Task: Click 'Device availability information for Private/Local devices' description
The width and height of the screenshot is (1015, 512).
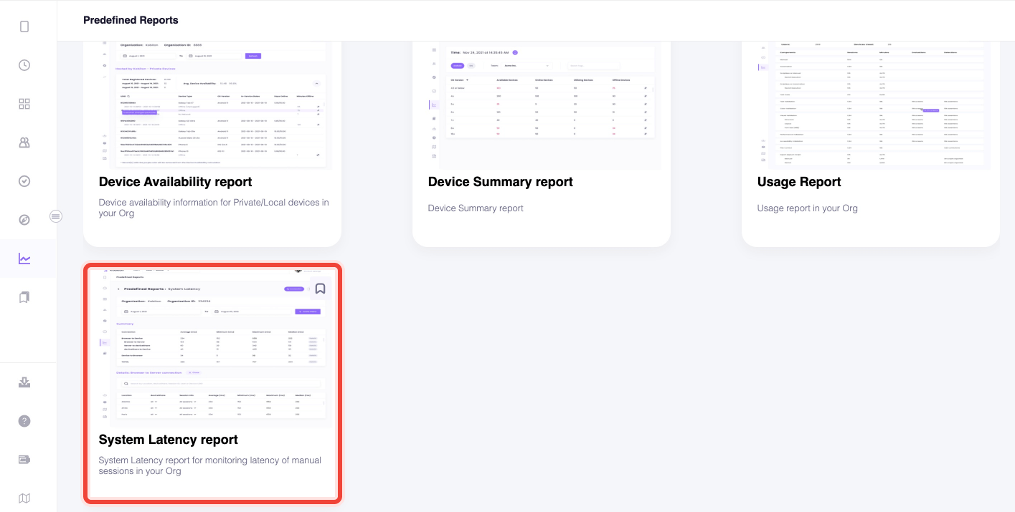Action: [214, 208]
